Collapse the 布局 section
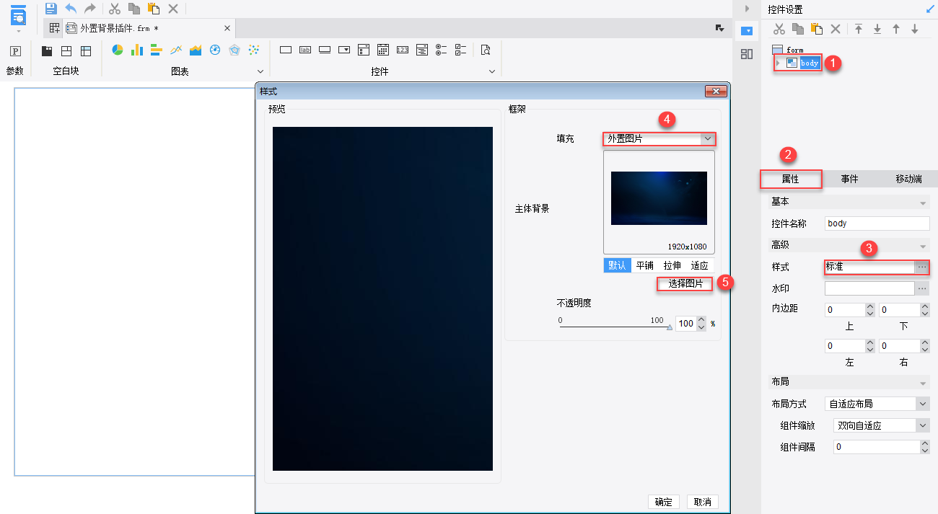 coord(922,383)
